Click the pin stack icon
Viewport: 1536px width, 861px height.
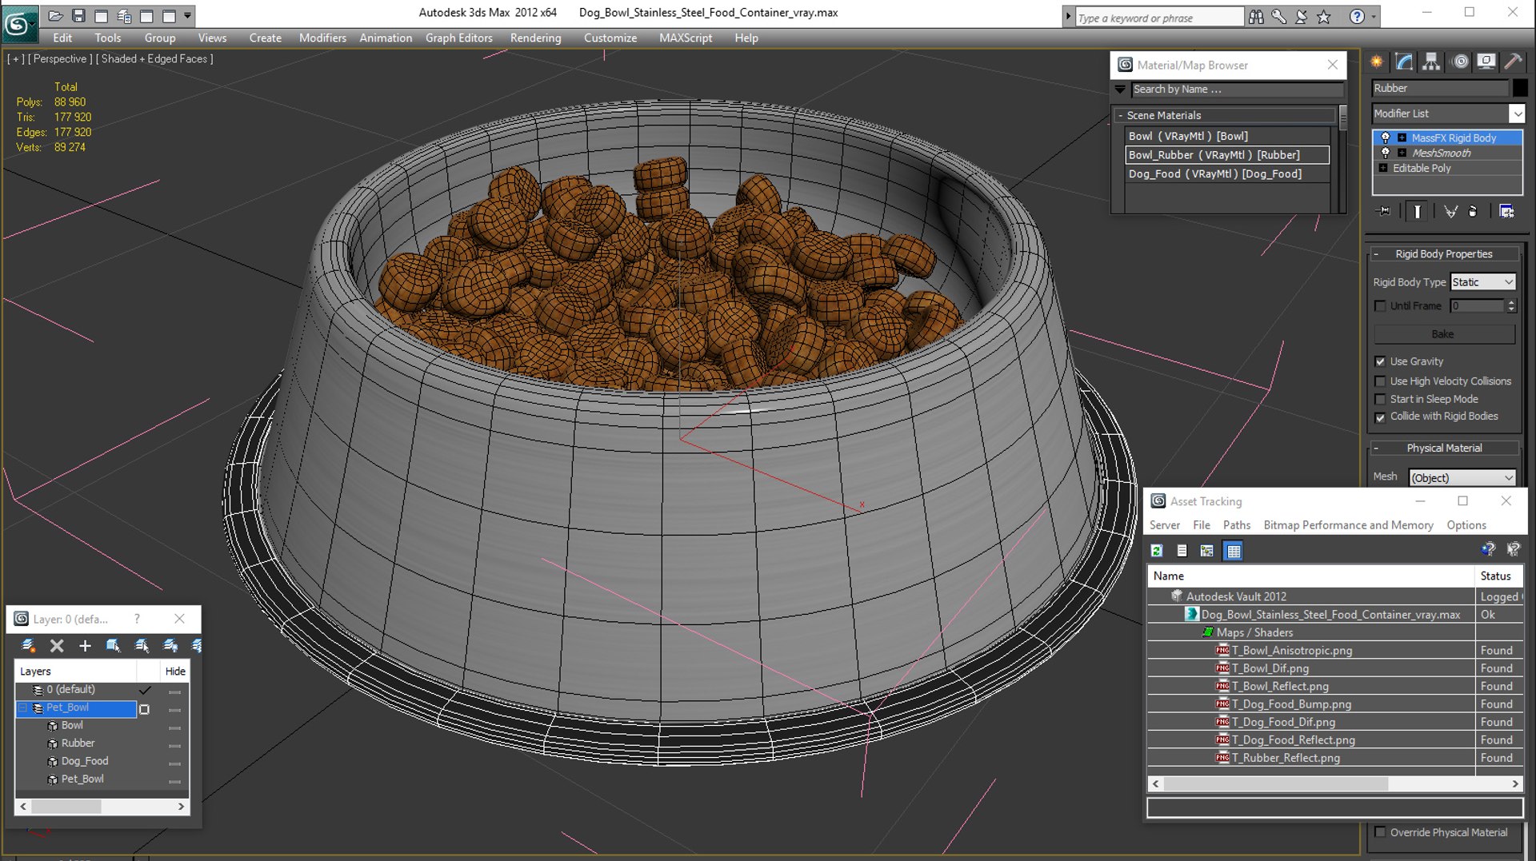pyautogui.click(x=1384, y=211)
